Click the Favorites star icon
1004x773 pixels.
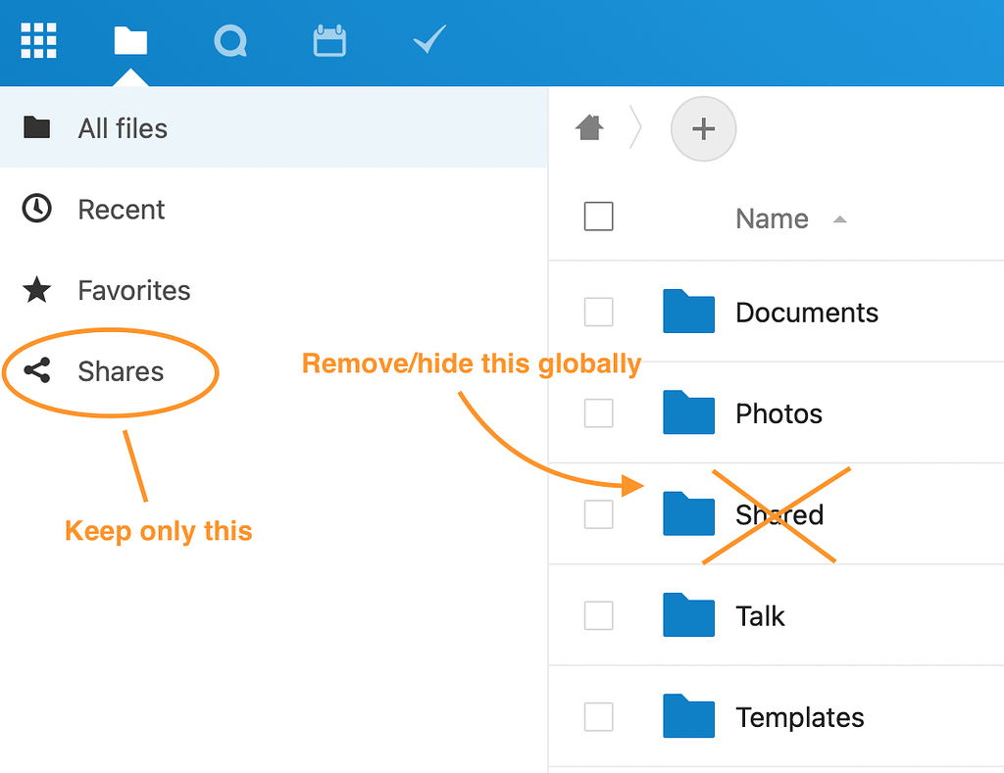[37, 290]
